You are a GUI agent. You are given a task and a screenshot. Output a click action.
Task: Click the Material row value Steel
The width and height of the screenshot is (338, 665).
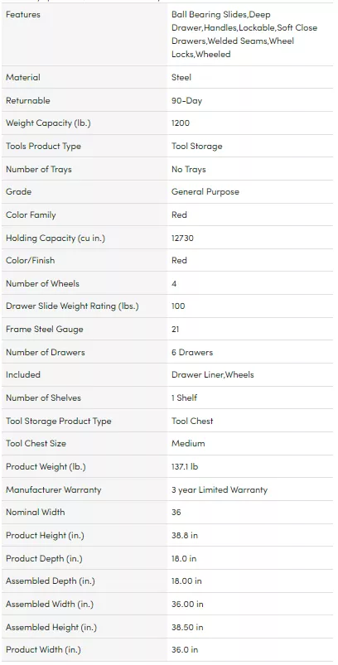(181, 77)
